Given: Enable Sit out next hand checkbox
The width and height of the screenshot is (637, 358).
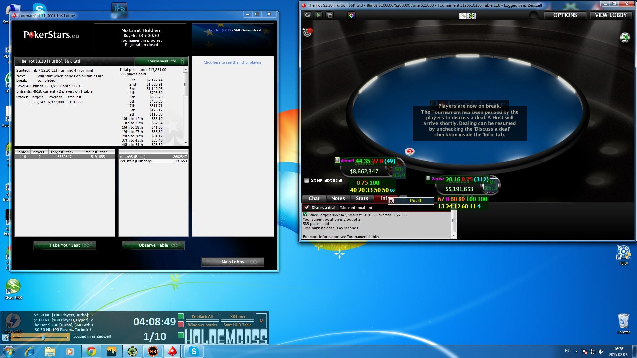Looking at the screenshot, I should point(307,180).
